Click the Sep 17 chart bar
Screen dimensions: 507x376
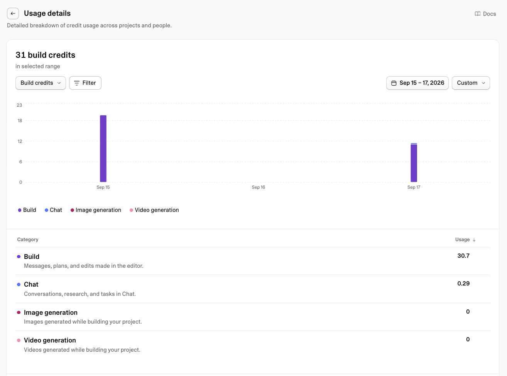414,163
